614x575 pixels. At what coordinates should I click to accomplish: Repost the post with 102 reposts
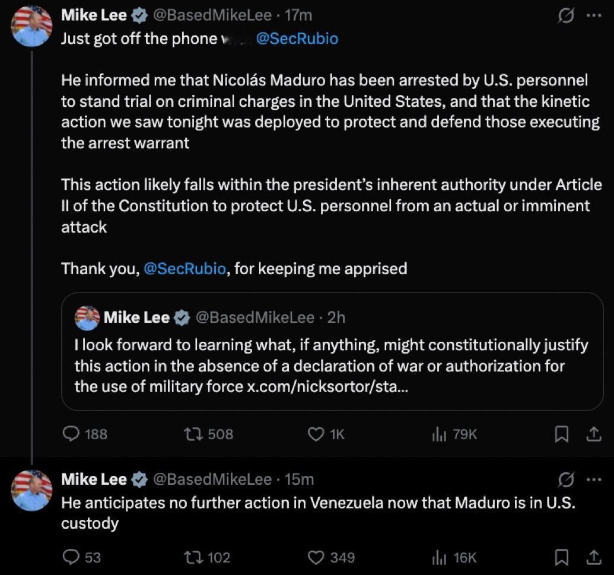193,557
